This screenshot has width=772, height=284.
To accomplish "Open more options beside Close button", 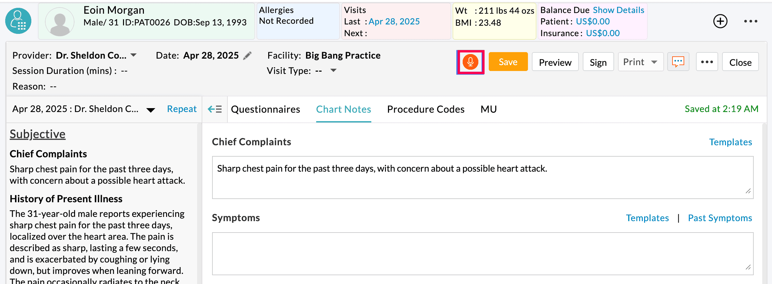I will click(x=707, y=62).
